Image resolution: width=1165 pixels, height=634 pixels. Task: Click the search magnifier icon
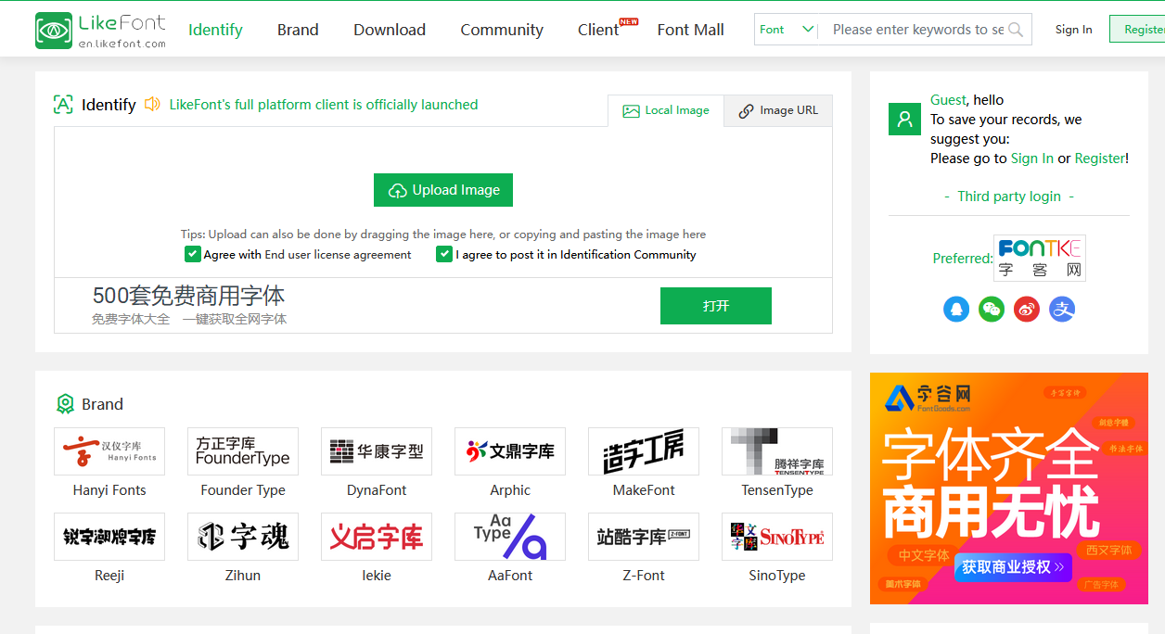coord(1016,30)
